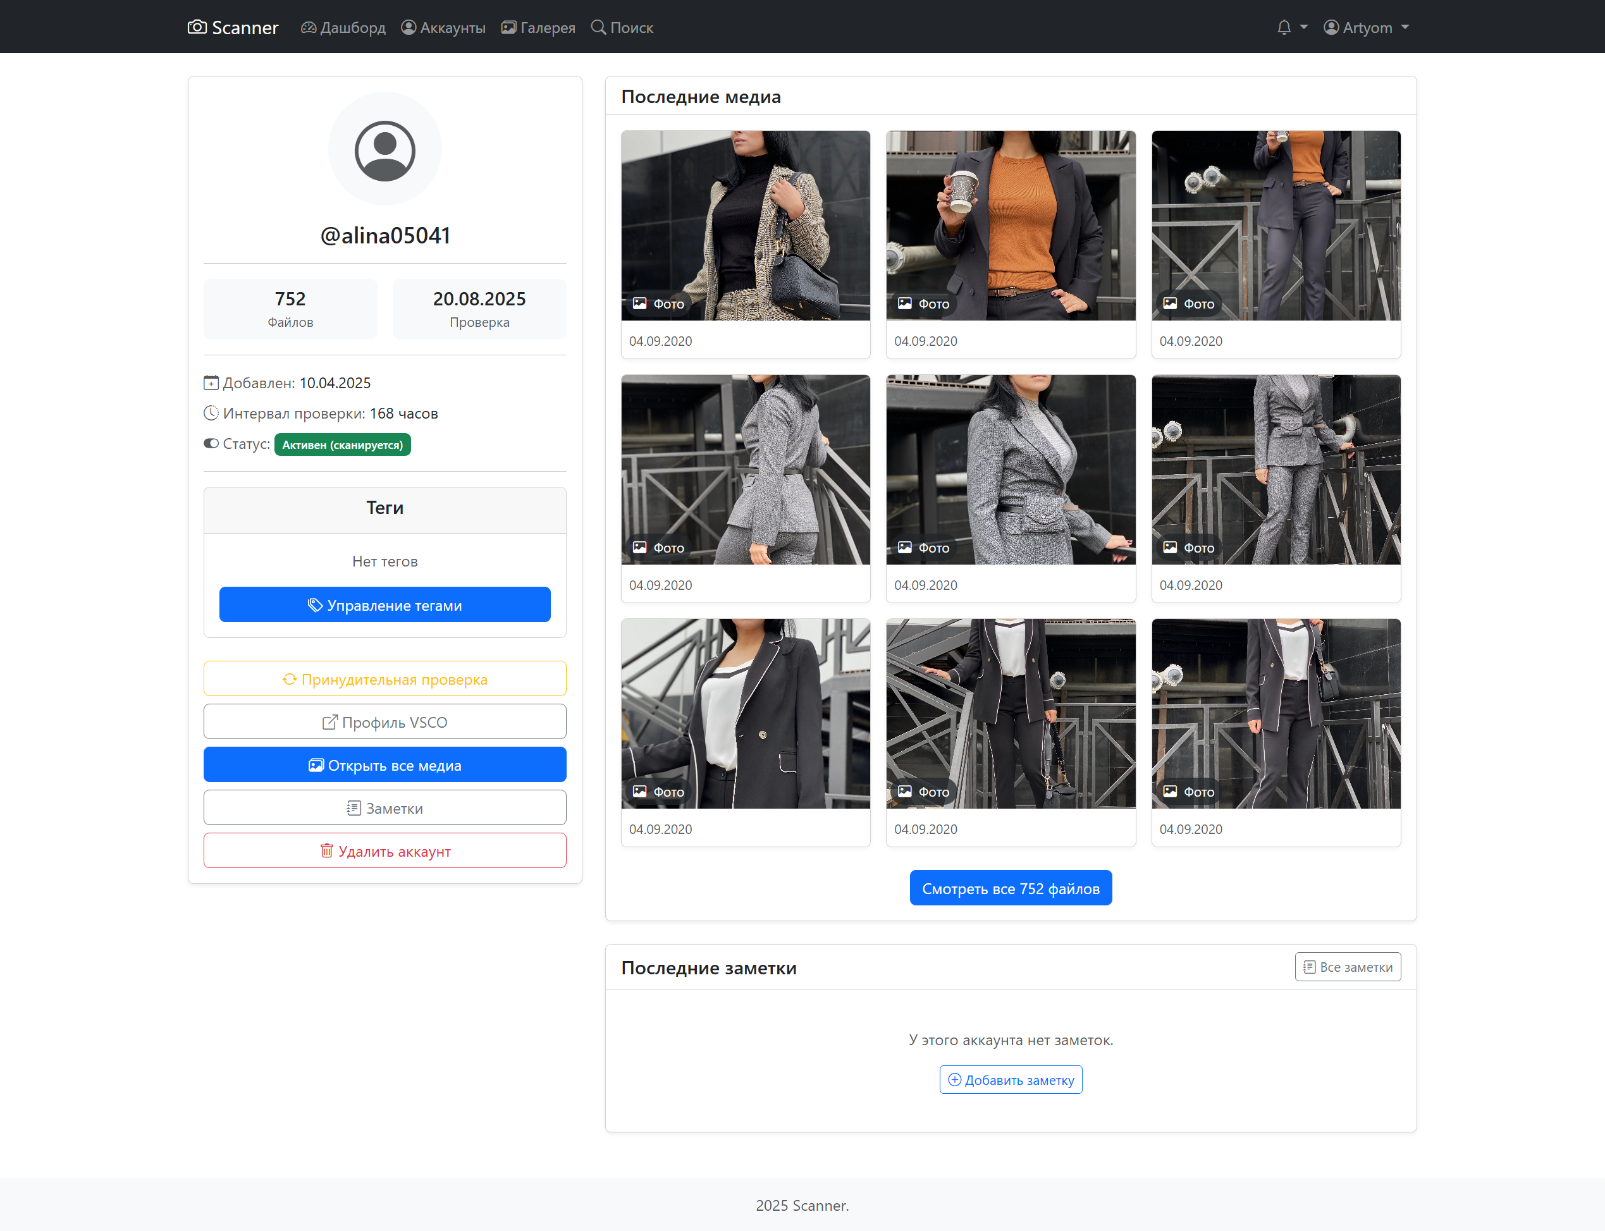Open Профиль VSCO external link
Screen dimensions: 1605x1231
tap(384, 722)
